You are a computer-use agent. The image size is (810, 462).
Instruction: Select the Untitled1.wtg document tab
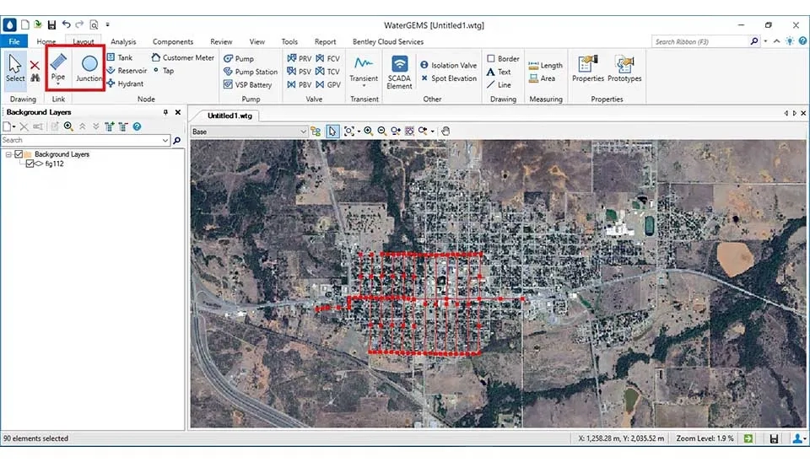[x=229, y=115]
